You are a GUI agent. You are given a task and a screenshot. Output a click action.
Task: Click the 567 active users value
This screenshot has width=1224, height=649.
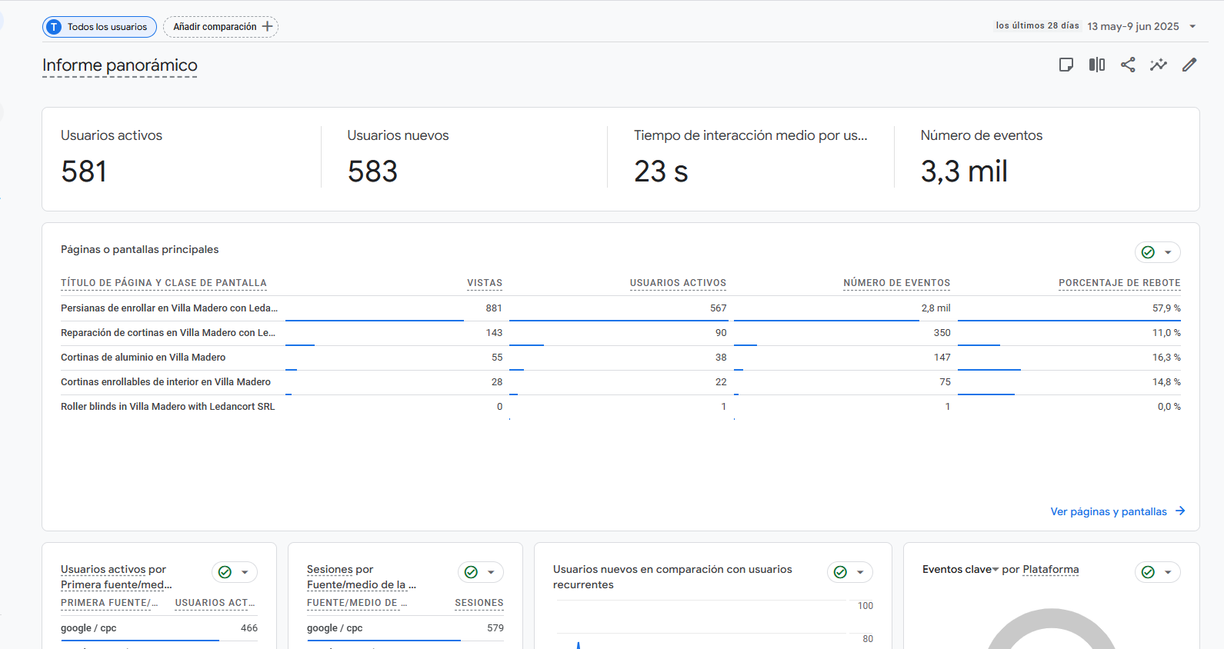(x=719, y=308)
